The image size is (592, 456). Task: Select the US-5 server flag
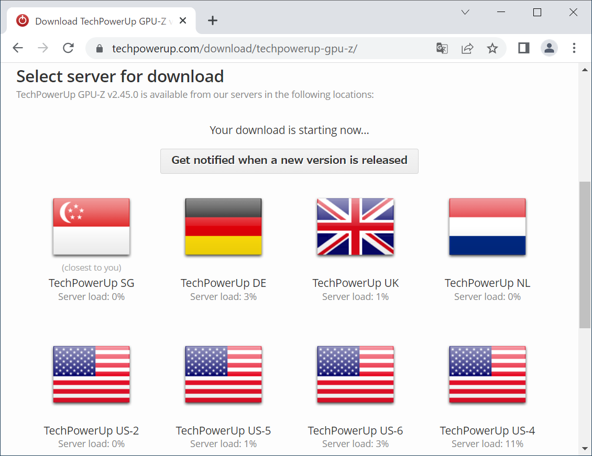[x=224, y=374]
